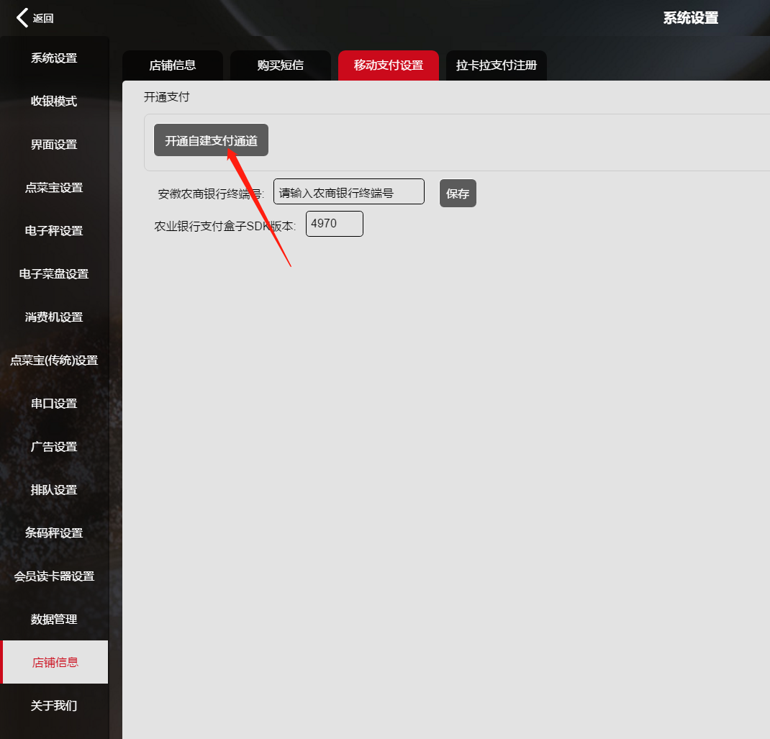Go to 排队设置 sidebar item
The width and height of the screenshot is (770, 739).
54,490
